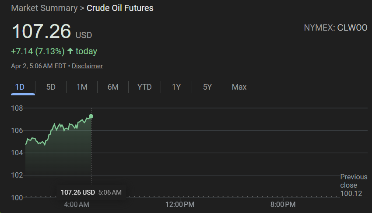Show the Max time range
This screenshot has height=213, width=372.
point(239,87)
